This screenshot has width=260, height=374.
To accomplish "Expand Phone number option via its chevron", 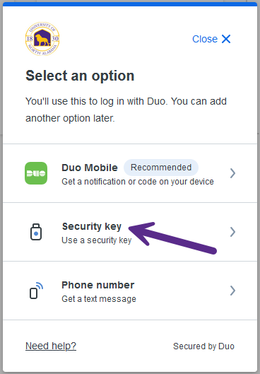I will point(233,291).
